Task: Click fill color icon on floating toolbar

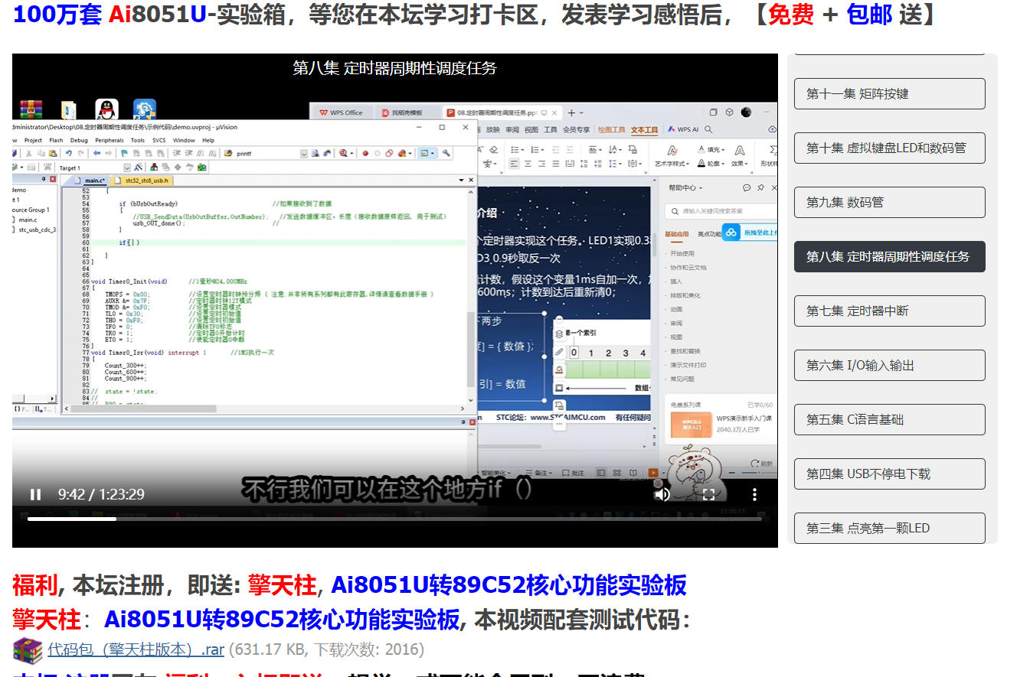Action: tap(560, 369)
